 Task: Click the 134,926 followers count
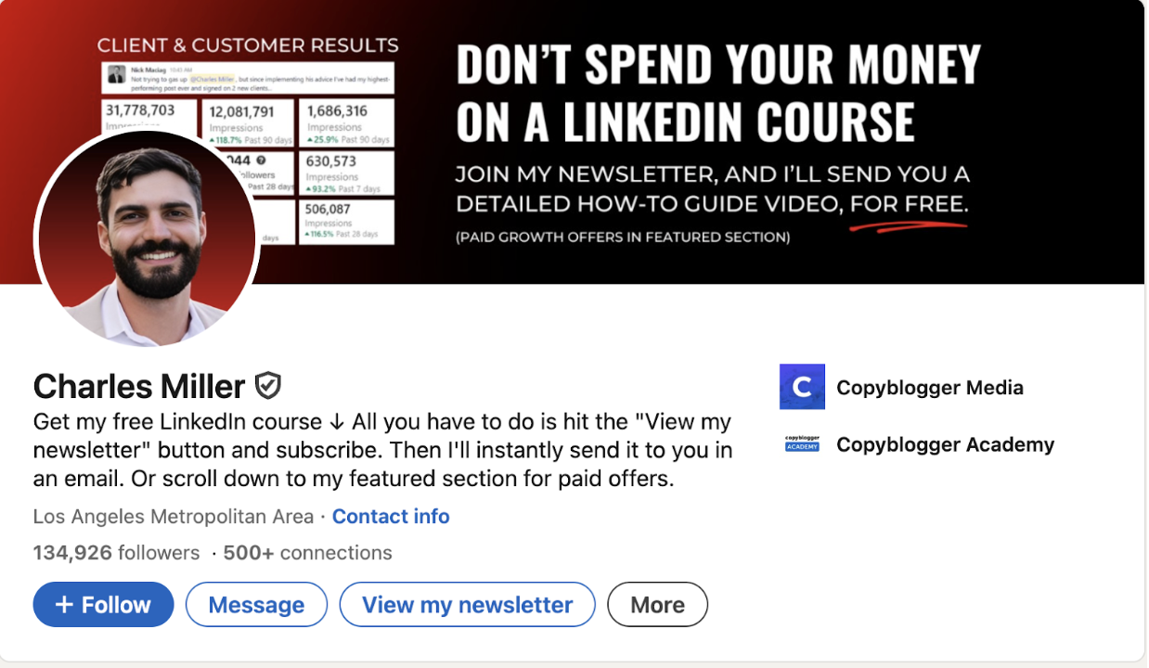coord(116,553)
